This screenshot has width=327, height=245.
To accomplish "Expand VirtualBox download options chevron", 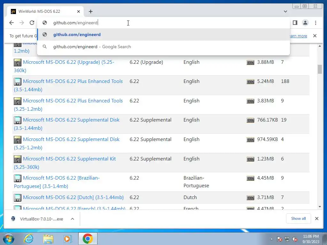I will point(72,219).
